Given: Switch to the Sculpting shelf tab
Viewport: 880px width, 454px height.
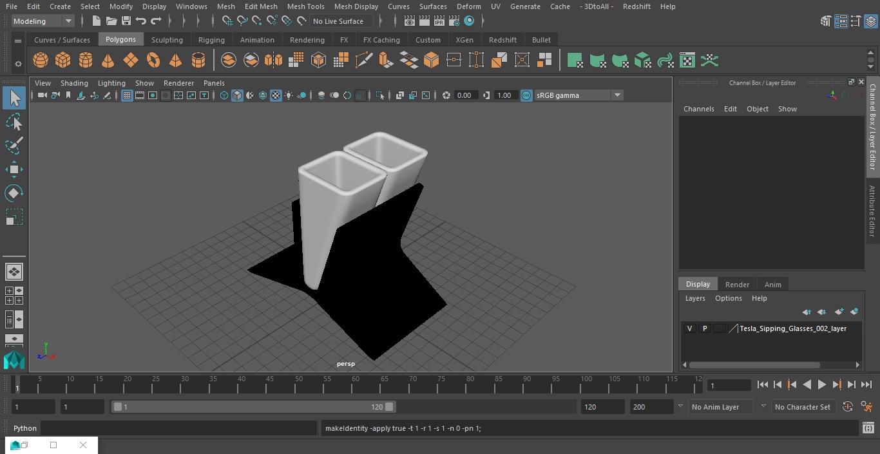Looking at the screenshot, I should coord(167,40).
